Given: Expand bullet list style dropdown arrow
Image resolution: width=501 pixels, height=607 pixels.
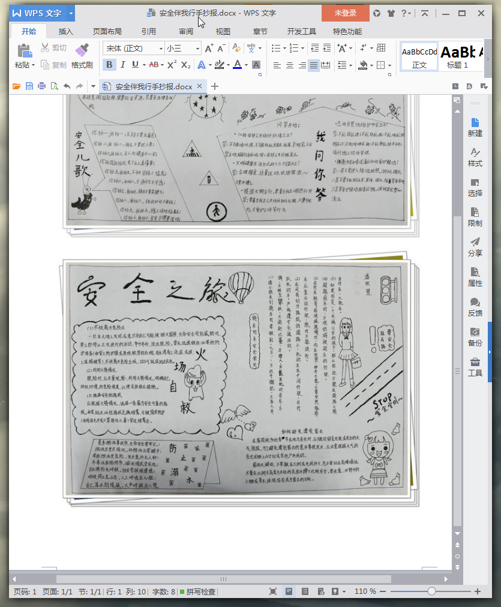Looking at the screenshot, I should 284,49.
